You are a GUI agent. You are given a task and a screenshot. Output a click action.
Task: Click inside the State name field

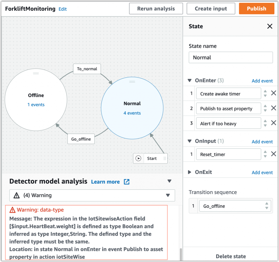click(231, 57)
